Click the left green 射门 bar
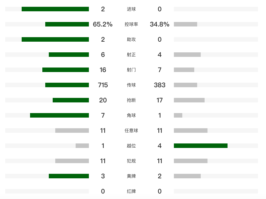This screenshot has height=199, width=266. click(x=66, y=70)
